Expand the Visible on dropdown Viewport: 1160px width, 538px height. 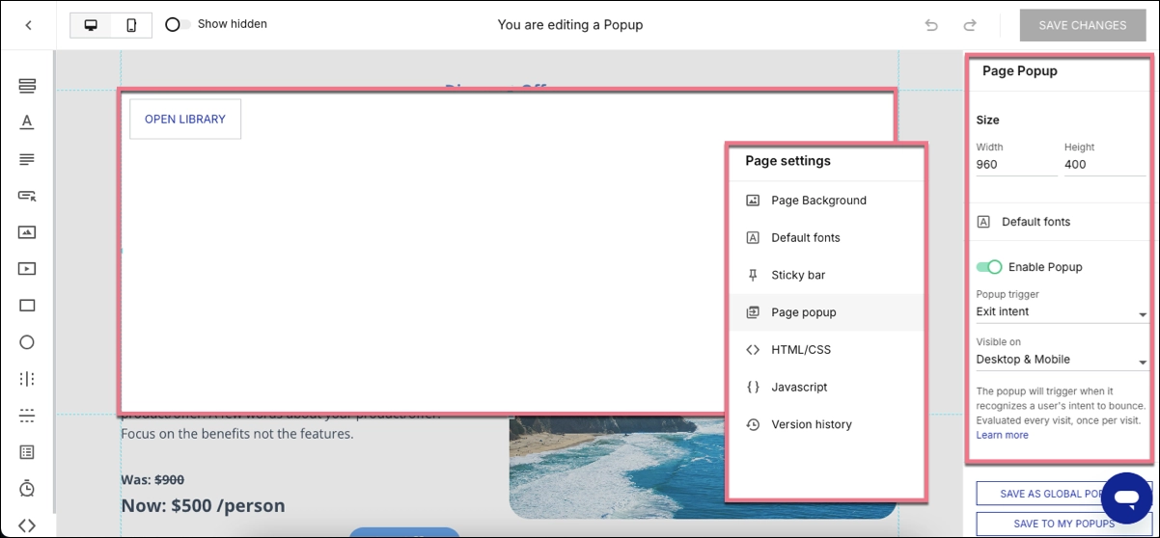[1061, 360]
